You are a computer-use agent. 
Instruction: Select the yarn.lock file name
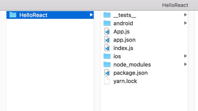pos(125,81)
